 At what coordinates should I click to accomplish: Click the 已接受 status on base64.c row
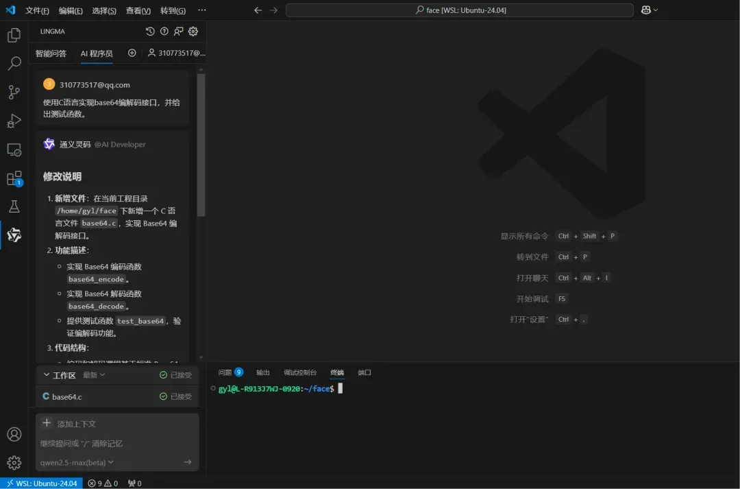[175, 396]
